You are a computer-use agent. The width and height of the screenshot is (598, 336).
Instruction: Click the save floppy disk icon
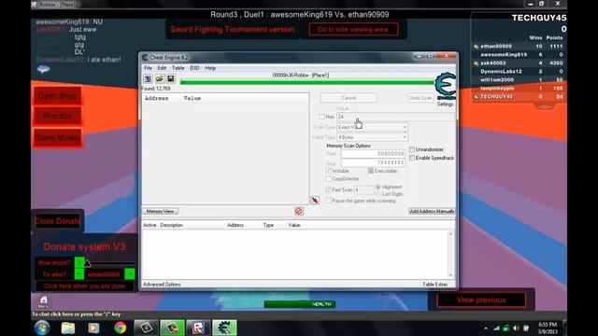click(170, 78)
